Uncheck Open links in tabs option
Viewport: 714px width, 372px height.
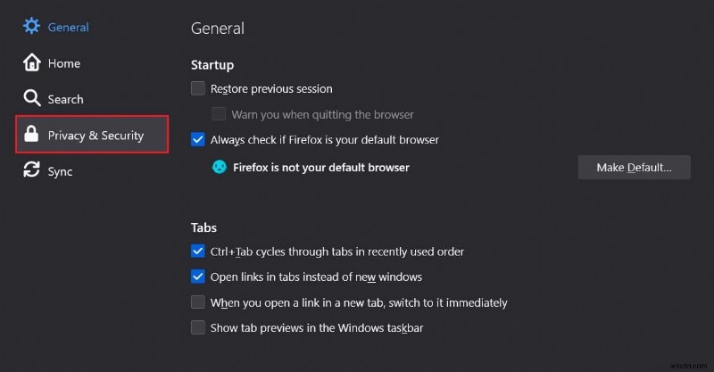tap(198, 277)
